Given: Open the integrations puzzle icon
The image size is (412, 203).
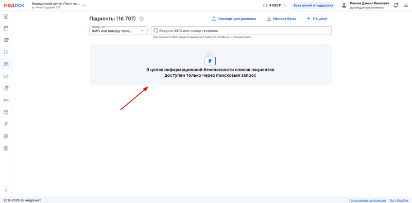Looking at the screenshot, I should [6, 136].
